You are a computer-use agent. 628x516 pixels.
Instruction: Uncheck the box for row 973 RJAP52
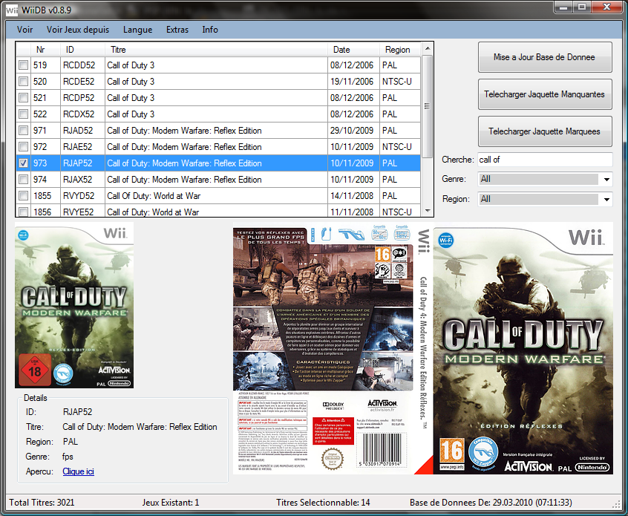[x=24, y=163]
